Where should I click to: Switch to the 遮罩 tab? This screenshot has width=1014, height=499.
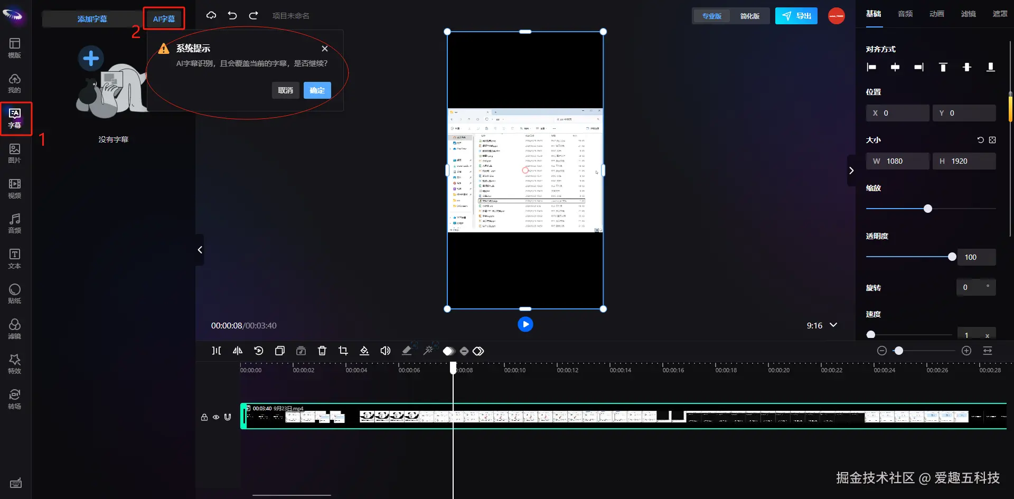(x=1000, y=14)
